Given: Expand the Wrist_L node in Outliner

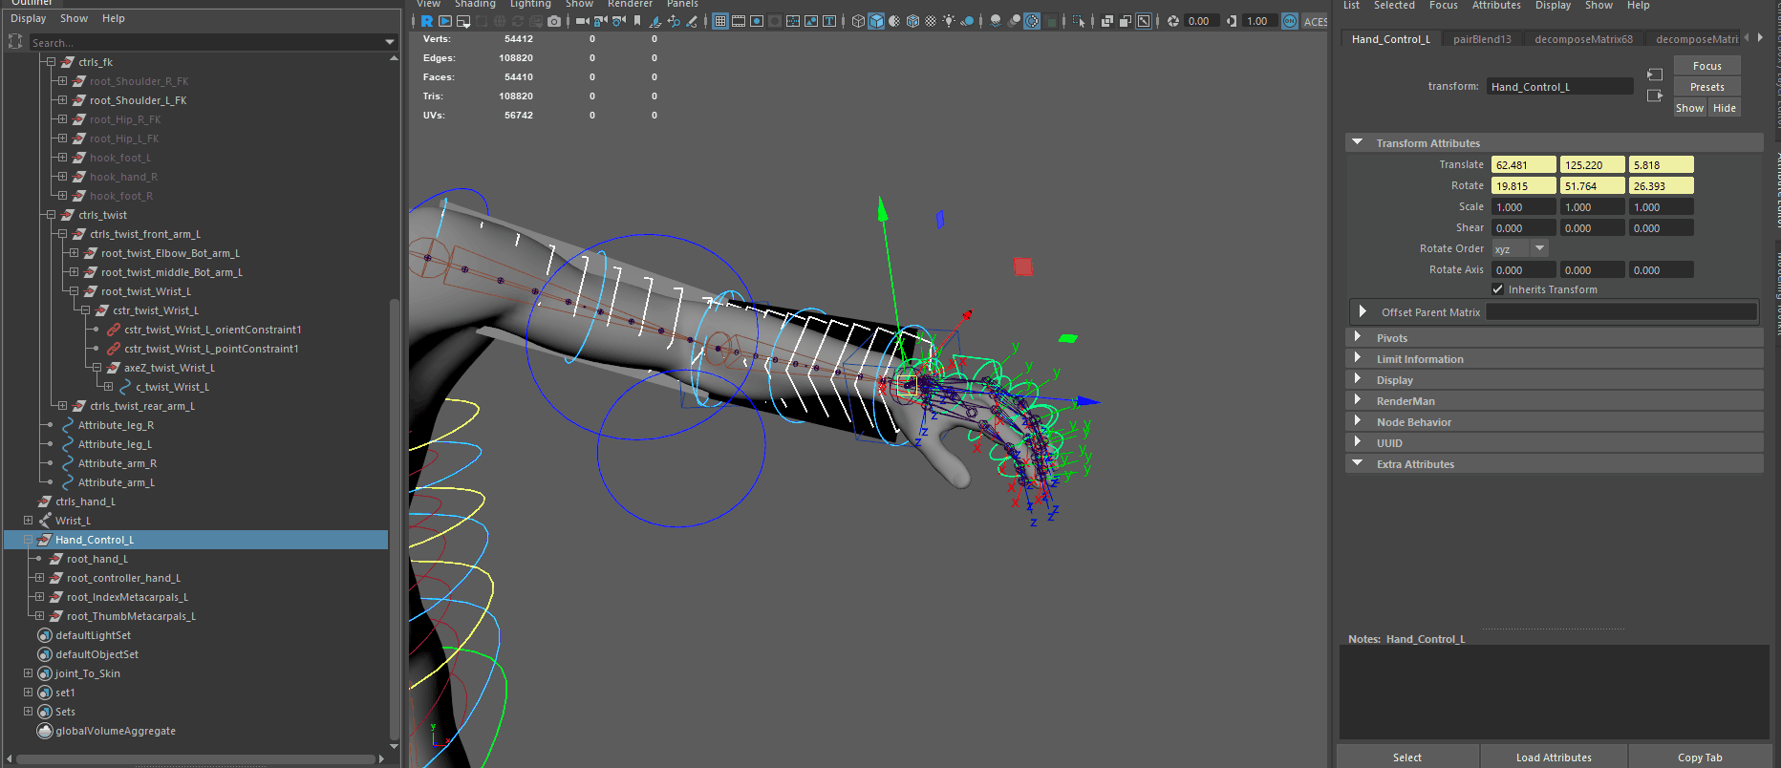Looking at the screenshot, I should pyautogui.click(x=28, y=521).
